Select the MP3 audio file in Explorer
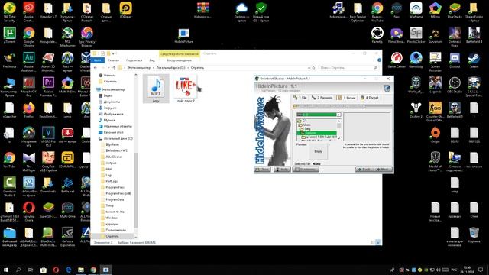The height and width of the screenshot is (275, 489). 156,89
